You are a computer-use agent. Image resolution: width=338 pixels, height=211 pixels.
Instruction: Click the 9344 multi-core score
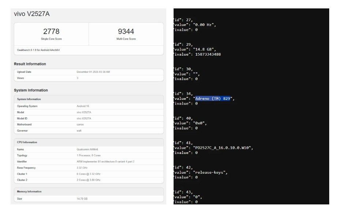[x=126, y=32]
